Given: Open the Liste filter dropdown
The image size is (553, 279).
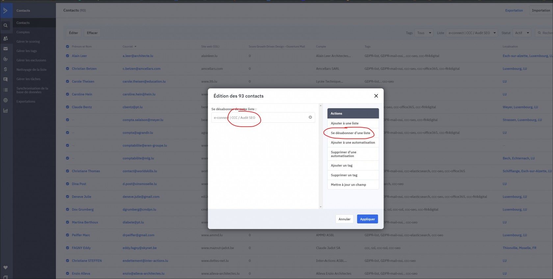Looking at the screenshot, I should [x=472, y=33].
